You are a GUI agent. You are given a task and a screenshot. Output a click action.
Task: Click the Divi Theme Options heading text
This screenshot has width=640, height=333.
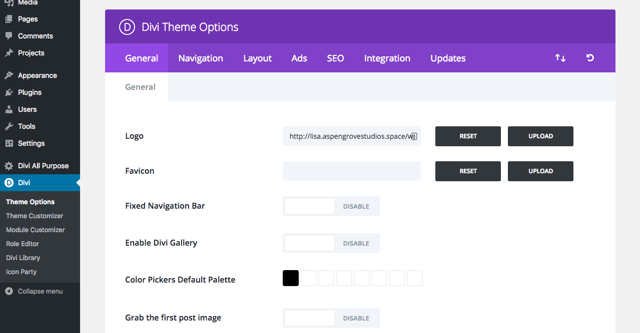tap(190, 27)
